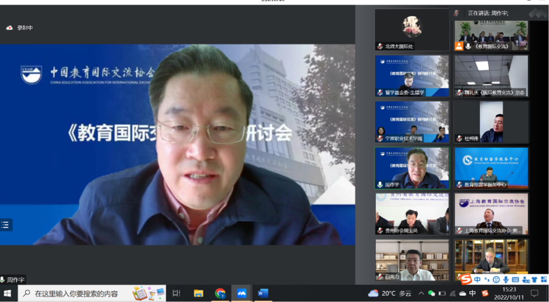The width and height of the screenshot is (549, 302).
Task: Toggle Sogou punctuation mode button
Action: 487,280
